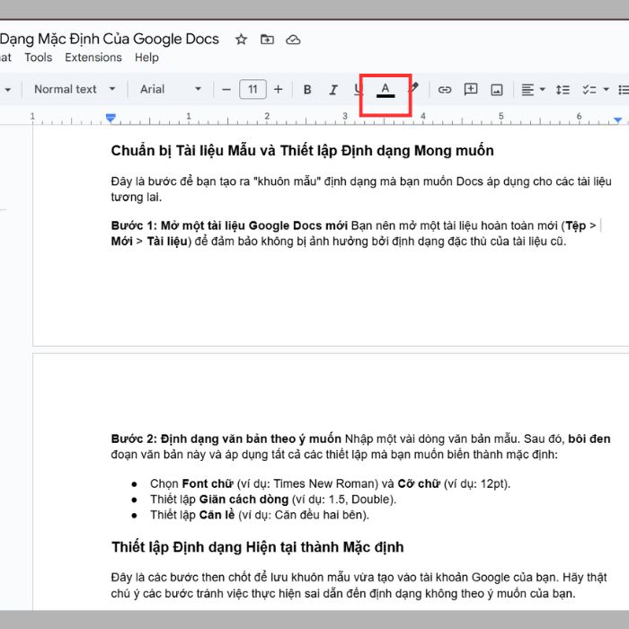Click the paragraph starting "Đây là bước để bạn"
The height and width of the screenshot is (629, 629).
(361, 190)
